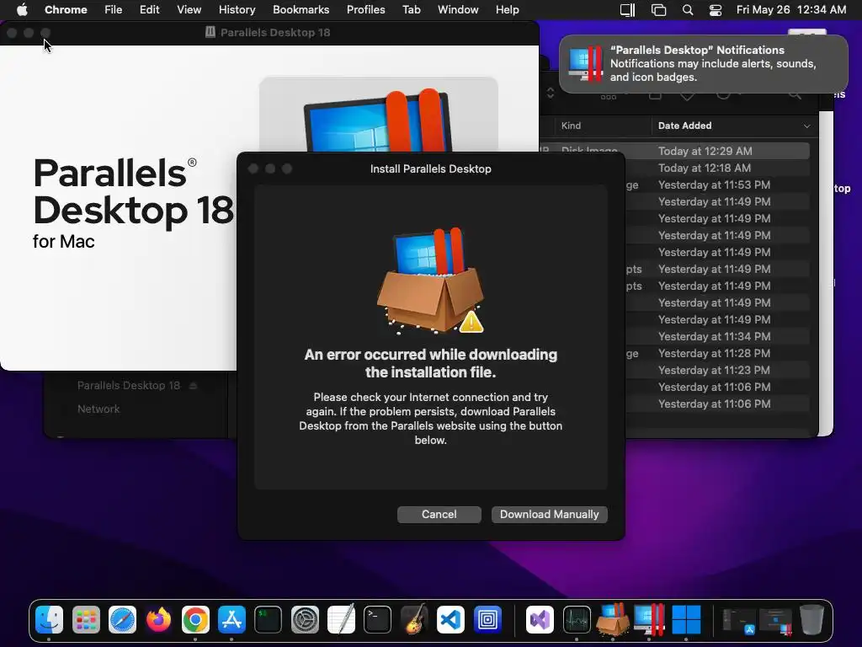This screenshot has height=647, width=862.
Task: Click the Parallels icon image in splash window
Action: click(379, 120)
